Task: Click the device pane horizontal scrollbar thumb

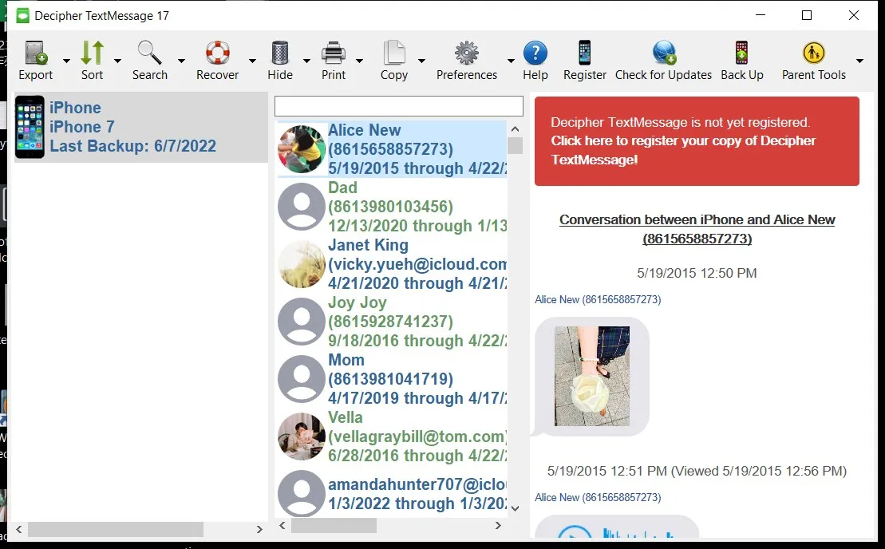Action: (x=116, y=529)
